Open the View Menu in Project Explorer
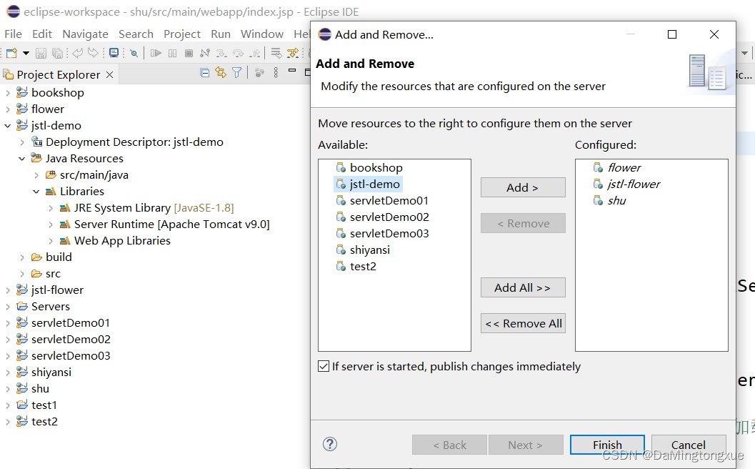This screenshot has width=755, height=469. tap(276, 72)
